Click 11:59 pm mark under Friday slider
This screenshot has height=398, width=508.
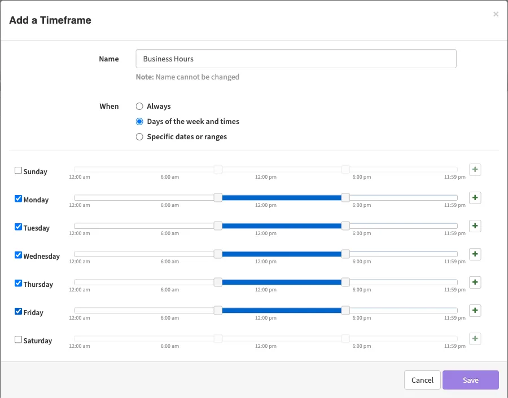pos(455,318)
